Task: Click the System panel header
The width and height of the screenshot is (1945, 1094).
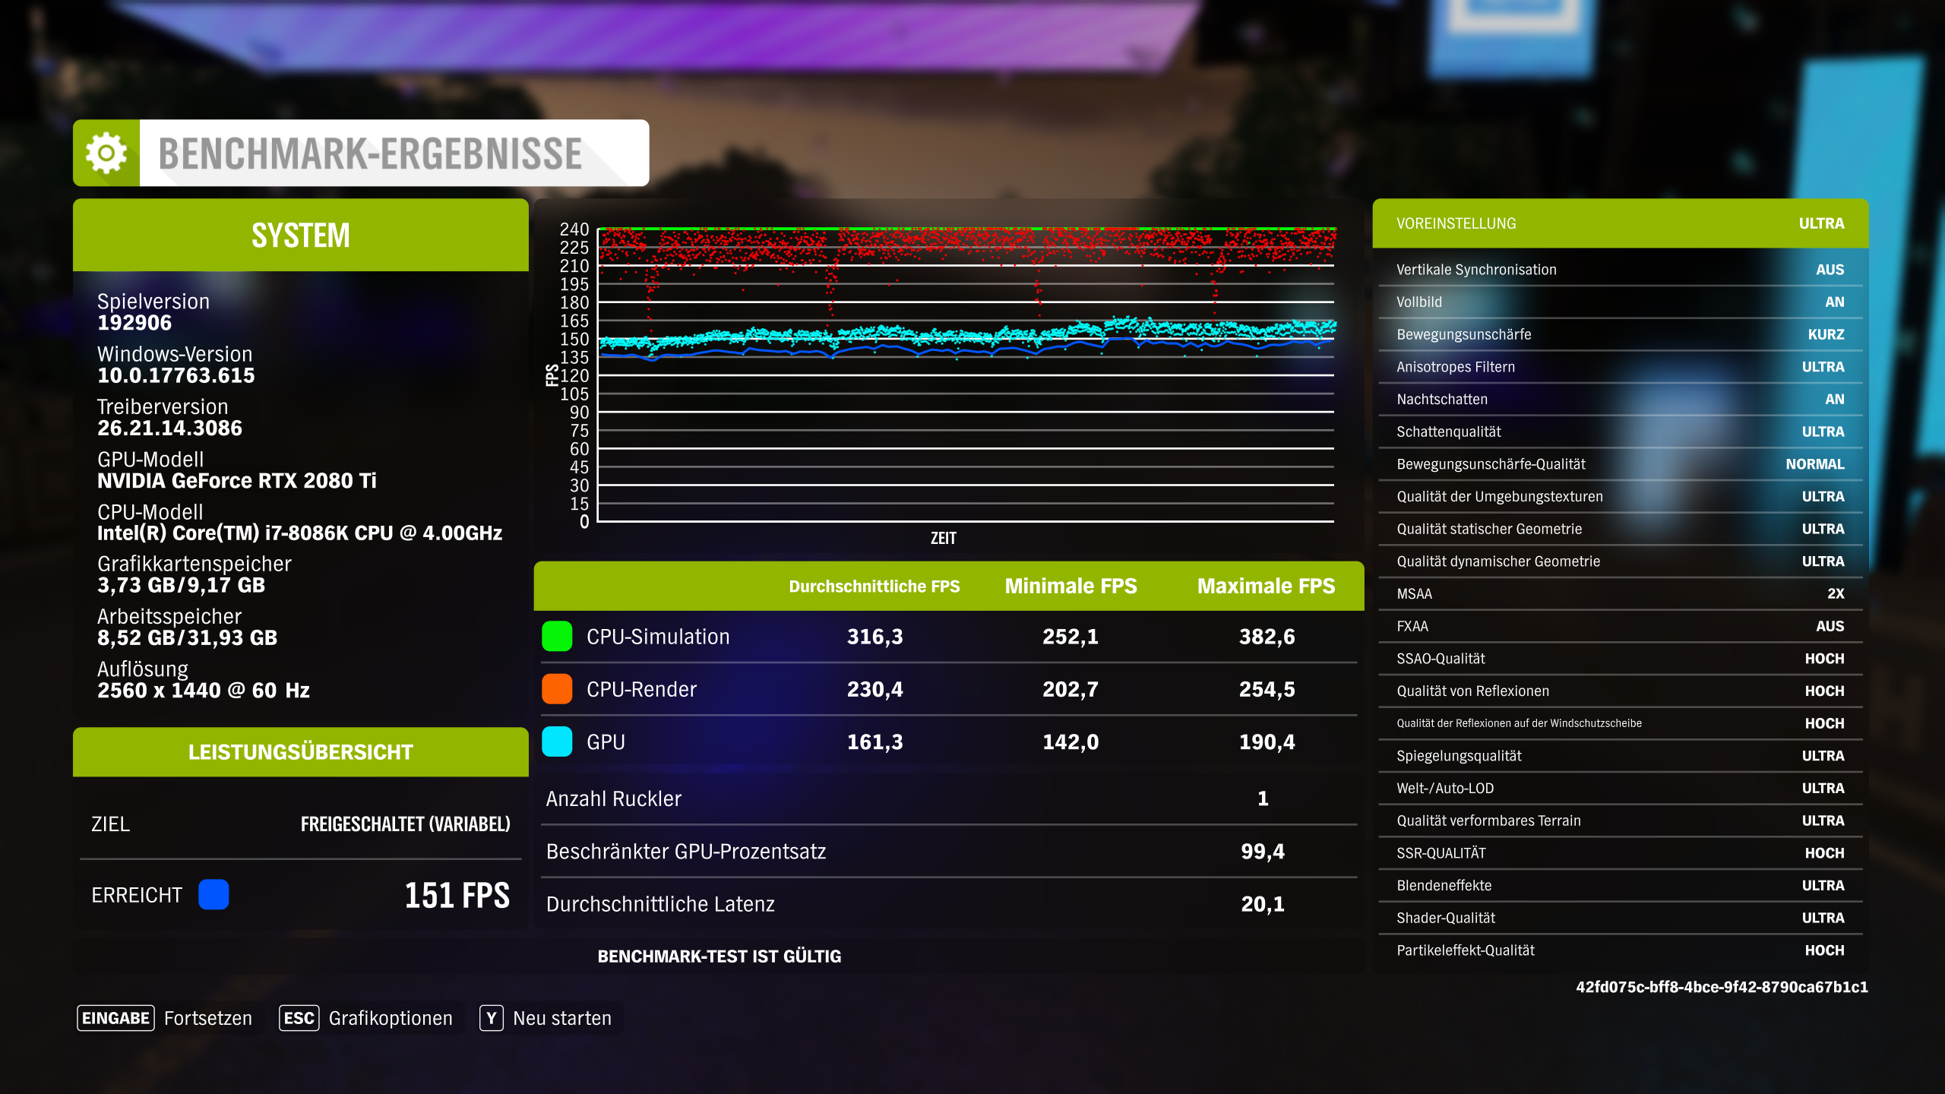Action: click(x=301, y=236)
